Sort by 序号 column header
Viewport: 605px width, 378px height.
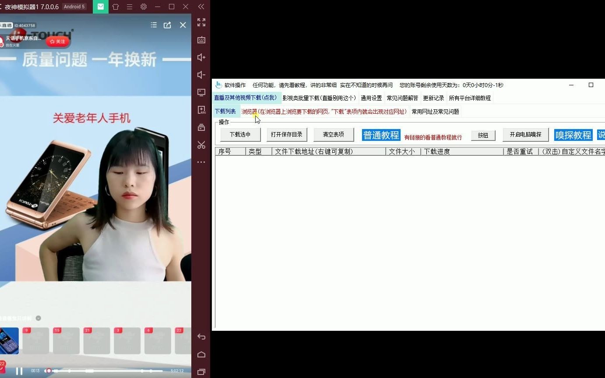[230, 151]
